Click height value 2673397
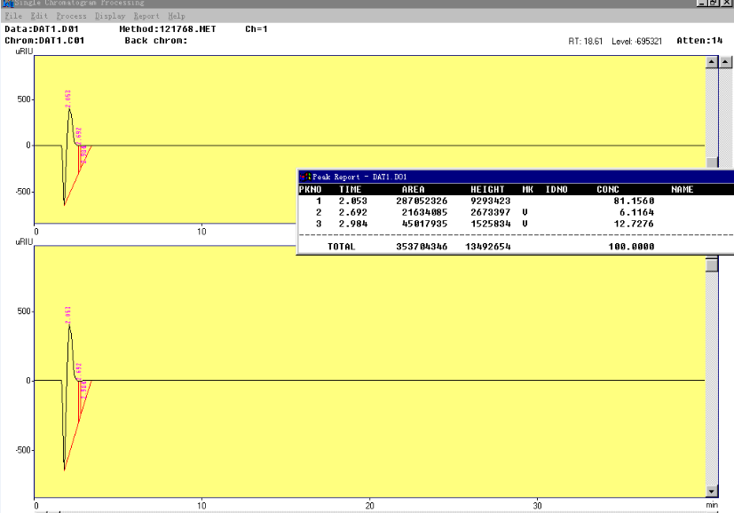Screen dimensions: 734x513 tap(490, 212)
